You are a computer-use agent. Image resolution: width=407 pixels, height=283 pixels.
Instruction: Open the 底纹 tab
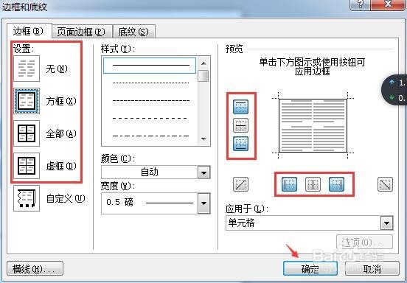pos(134,32)
